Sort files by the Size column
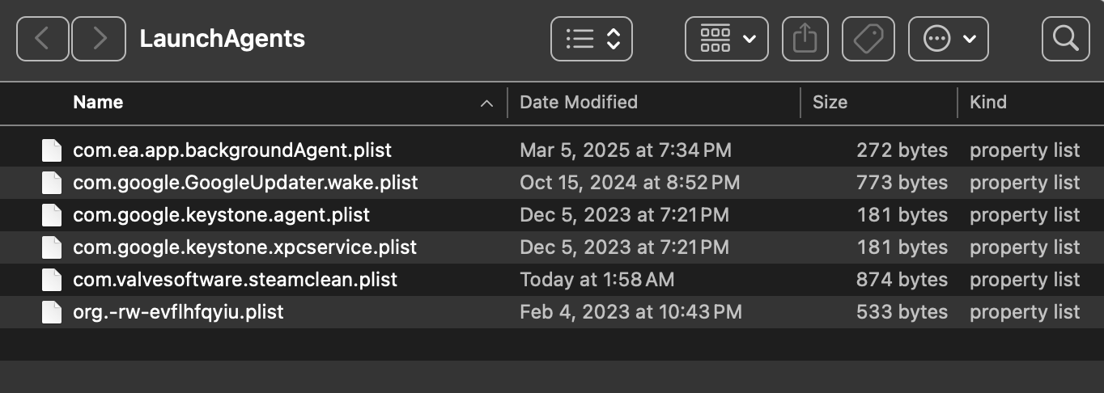 tap(830, 103)
